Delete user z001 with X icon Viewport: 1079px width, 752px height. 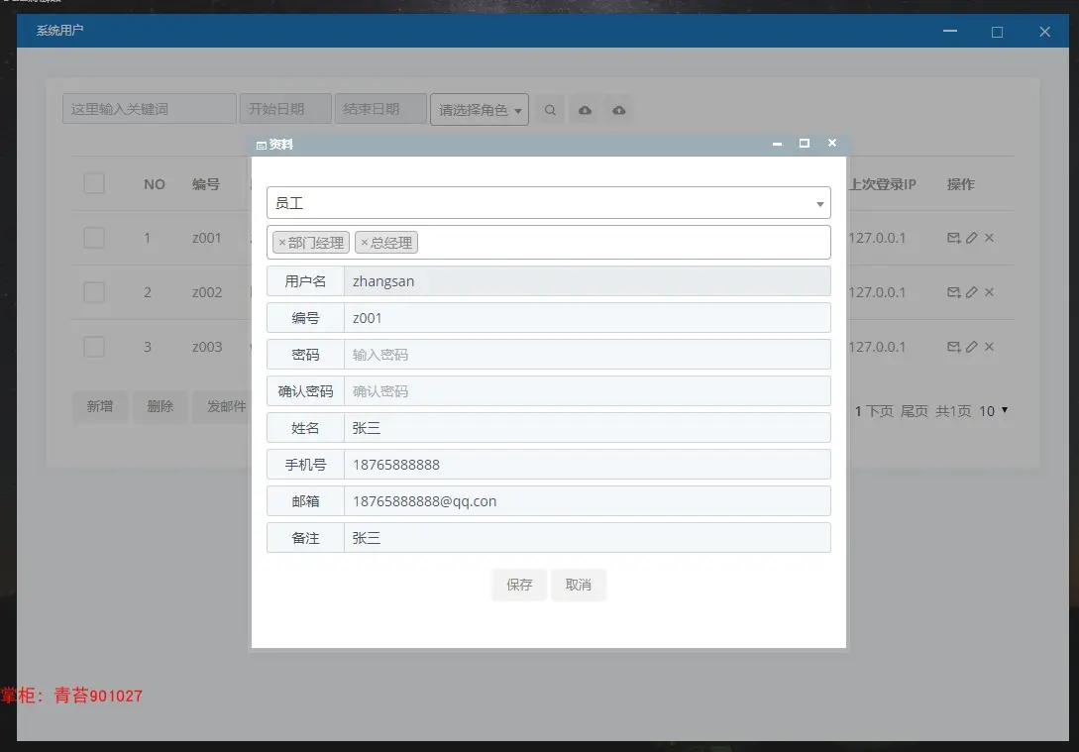coord(989,238)
